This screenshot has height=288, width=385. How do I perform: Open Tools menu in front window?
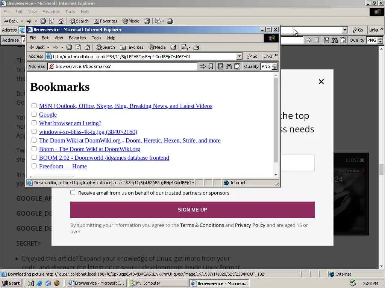pos(97,38)
